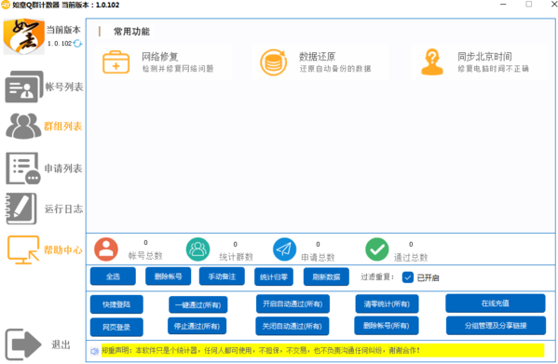Screen dimensions: 558x364
Task: Click the 帐号总数 red user icon
Action: coord(106,249)
